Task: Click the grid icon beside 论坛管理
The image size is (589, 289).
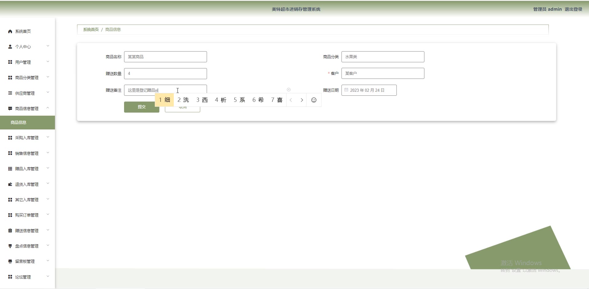Action: [10, 277]
